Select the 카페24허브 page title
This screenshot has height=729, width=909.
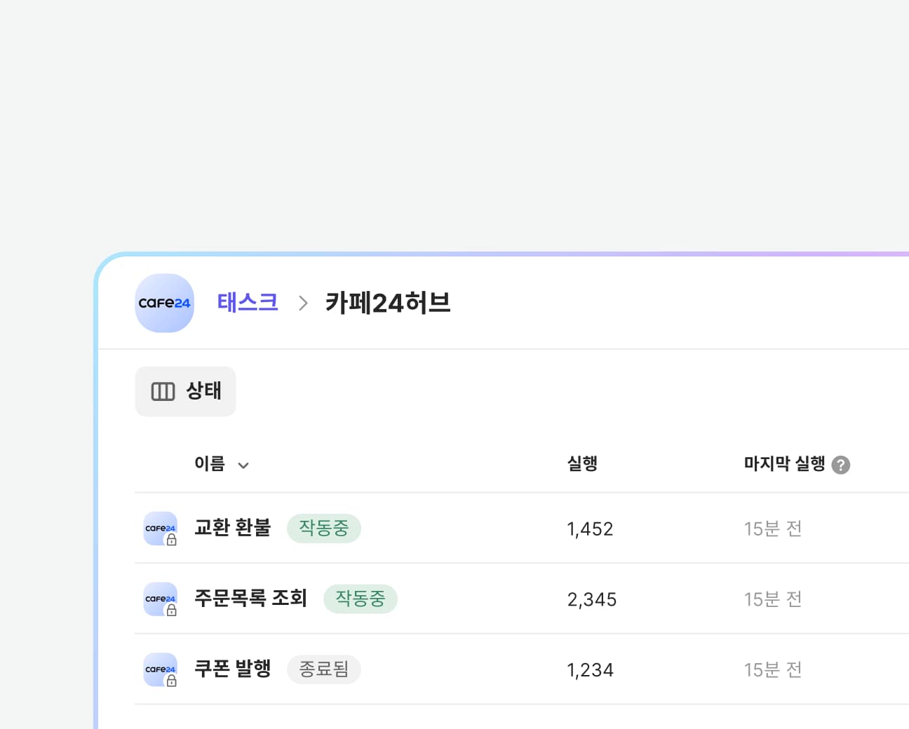(388, 303)
